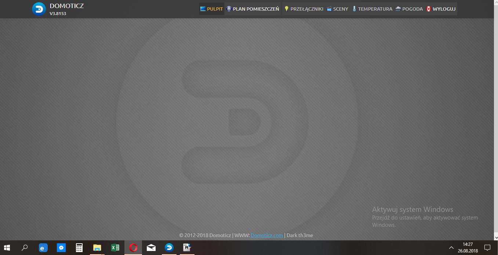Click the DOMOTICZ title text
The image size is (498, 255).
click(x=67, y=6)
